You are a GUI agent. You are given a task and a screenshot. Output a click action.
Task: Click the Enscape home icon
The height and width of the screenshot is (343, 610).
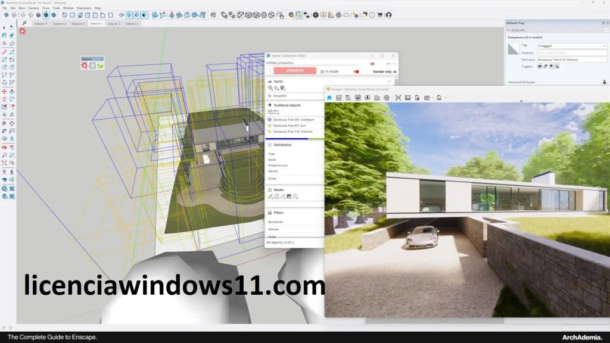pos(329,98)
